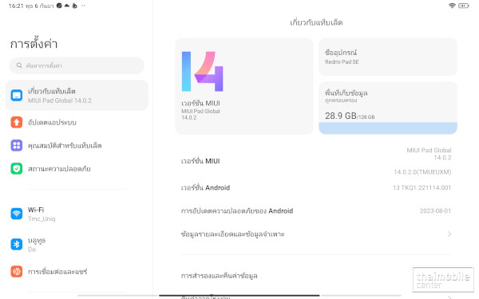The height and width of the screenshot is (299, 479).
Task: Click the MIUI 14 logo
Action: tap(202, 72)
